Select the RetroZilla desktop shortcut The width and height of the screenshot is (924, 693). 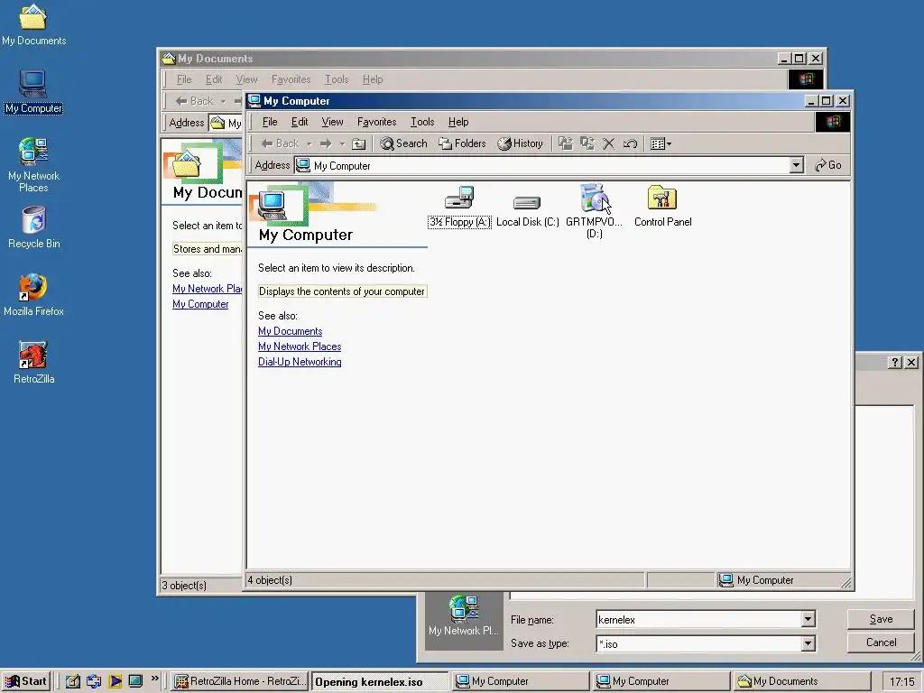tap(33, 363)
